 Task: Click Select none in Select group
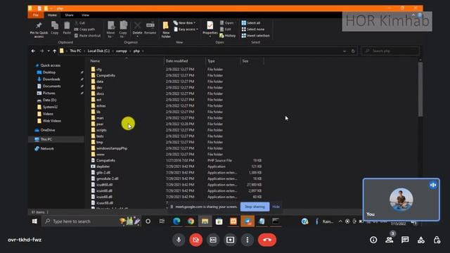[253, 30]
